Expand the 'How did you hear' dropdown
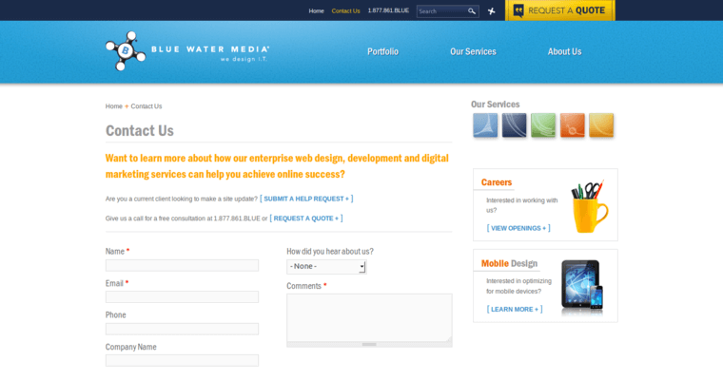Image resolution: width=723 pixels, height=380 pixels. (326, 267)
